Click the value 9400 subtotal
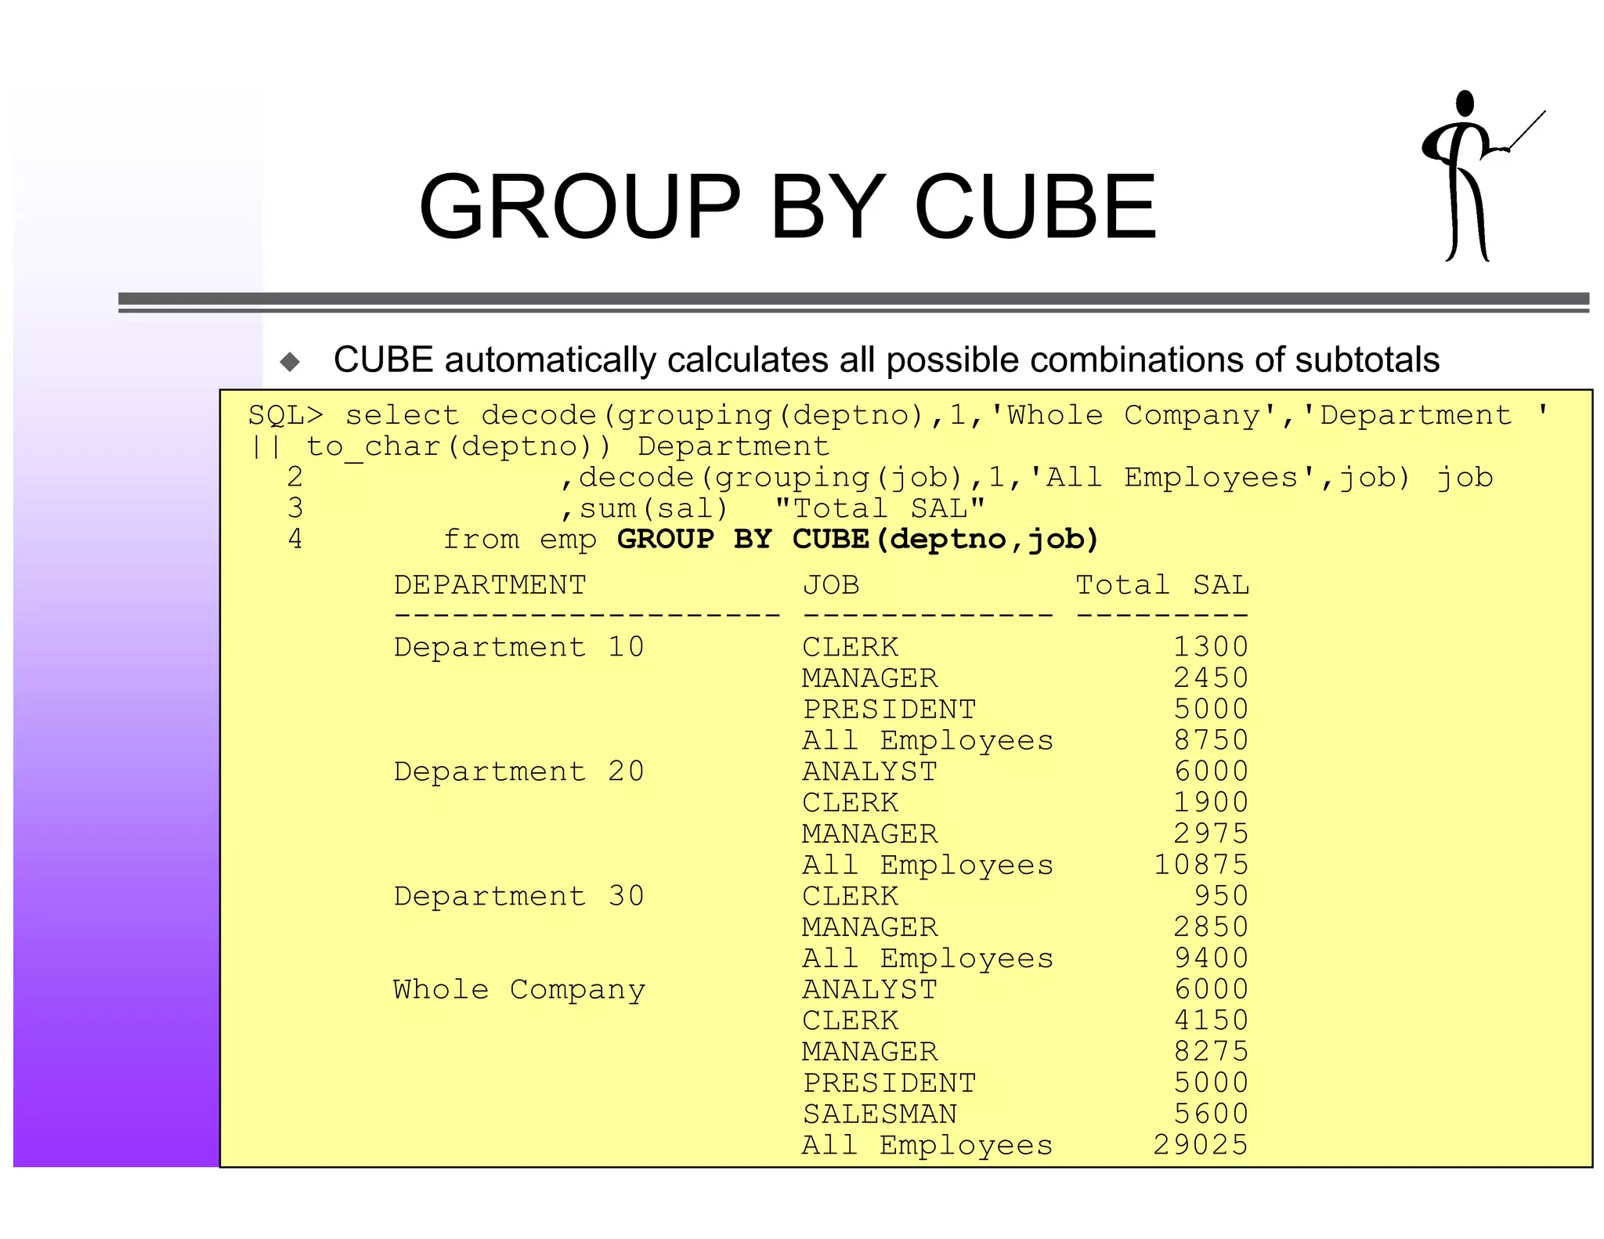The height and width of the screenshot is (1239, 1604). pyautogui.click(x=1210, y=958)
